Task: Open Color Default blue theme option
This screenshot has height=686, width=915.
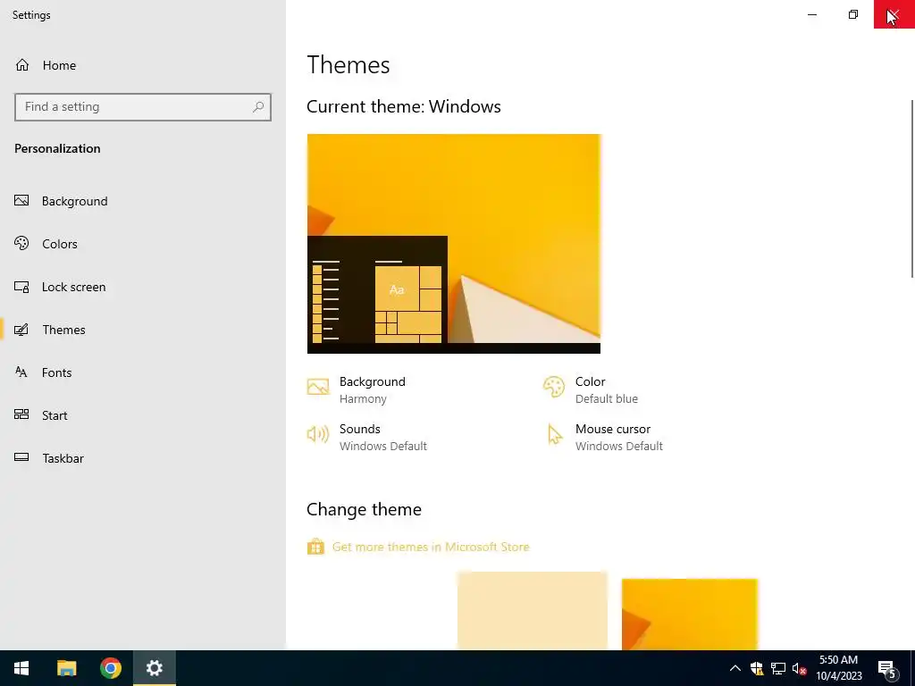Action: pyautogui.click(x=607, y=389)
